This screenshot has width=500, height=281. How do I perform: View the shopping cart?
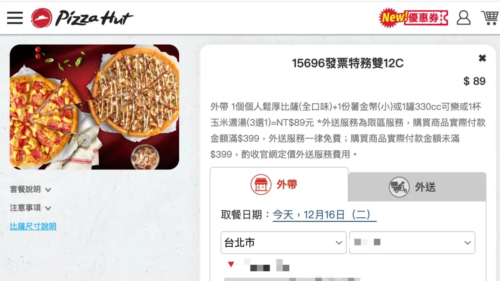pyautogui.click(x=490, y=17)
